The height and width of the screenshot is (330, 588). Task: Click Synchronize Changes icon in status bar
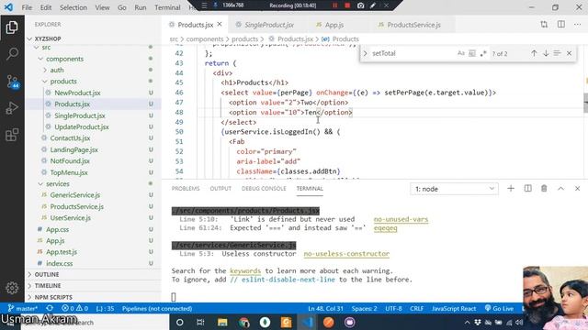[50, 309]
